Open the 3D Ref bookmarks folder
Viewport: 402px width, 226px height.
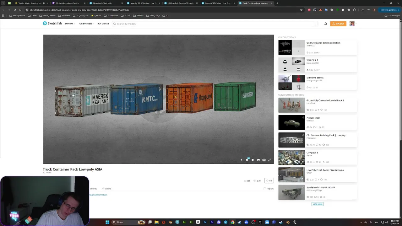[126, 16]
